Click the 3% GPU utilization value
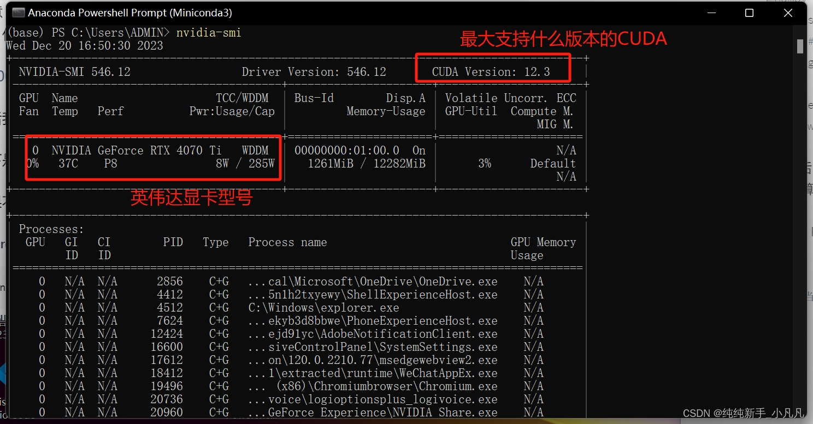This screenshot has width=813, height=424. [485, 163]
